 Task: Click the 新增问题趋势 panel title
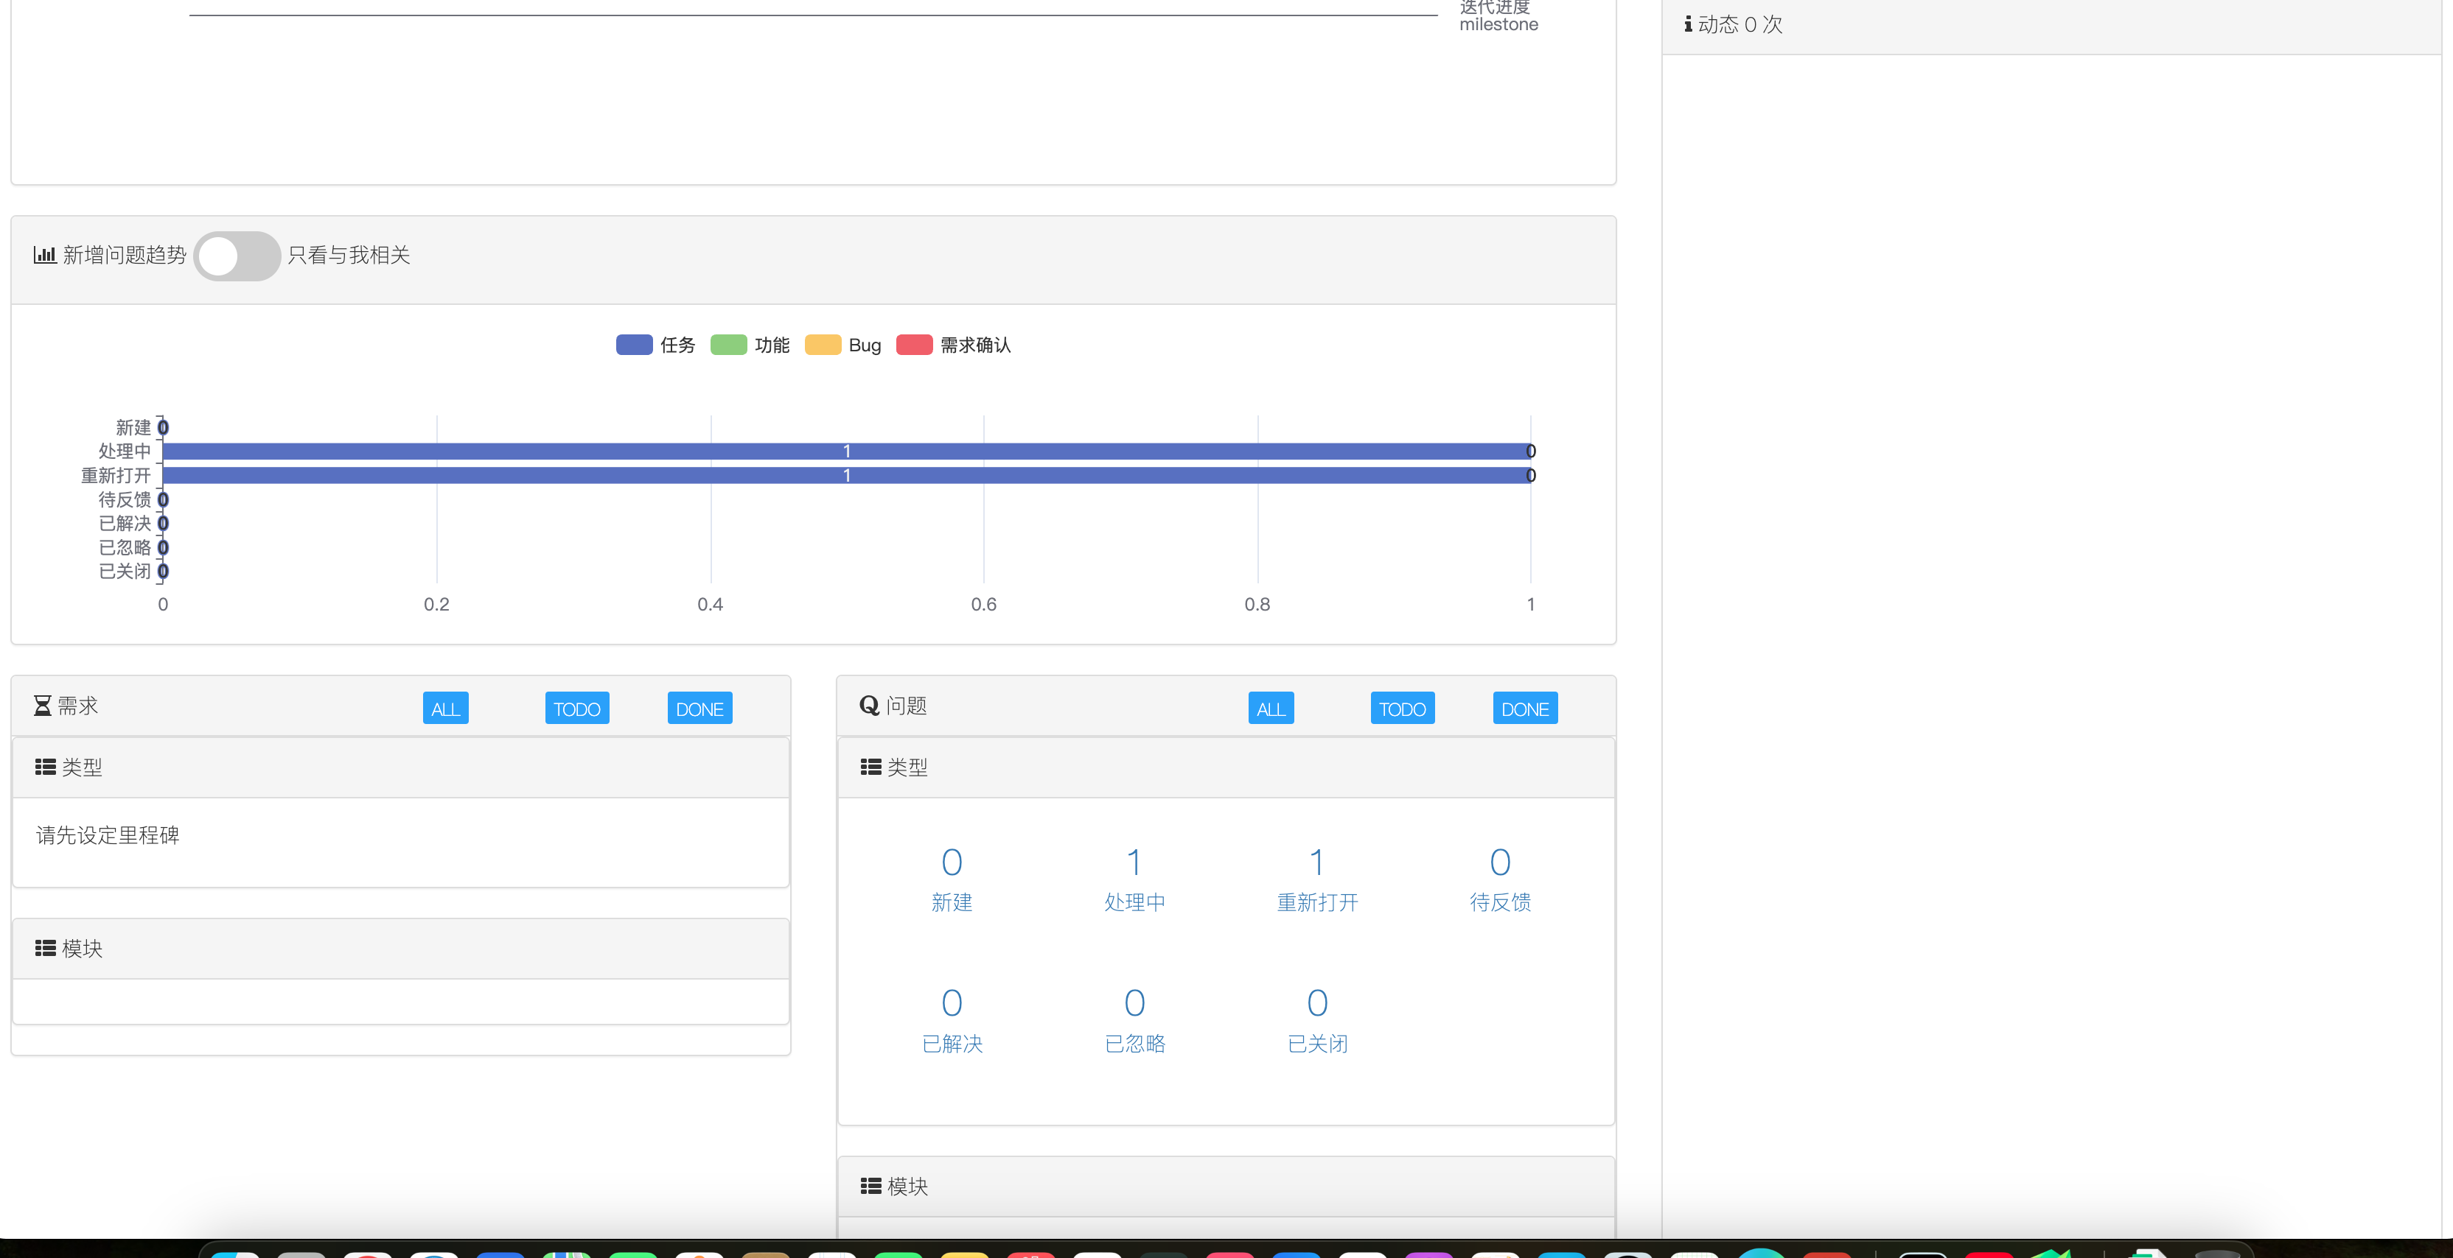[x=125, y=255]
